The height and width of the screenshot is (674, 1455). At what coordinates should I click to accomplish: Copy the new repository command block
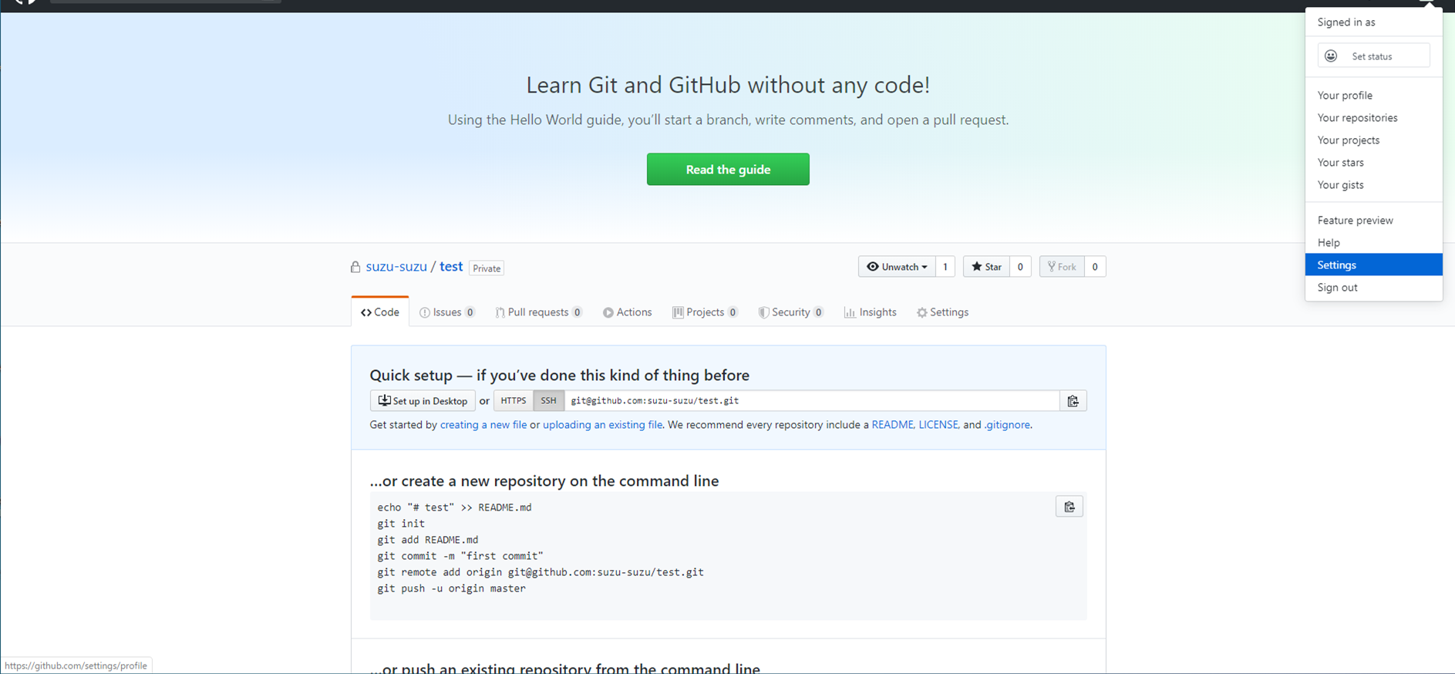tap(1069, 507)
